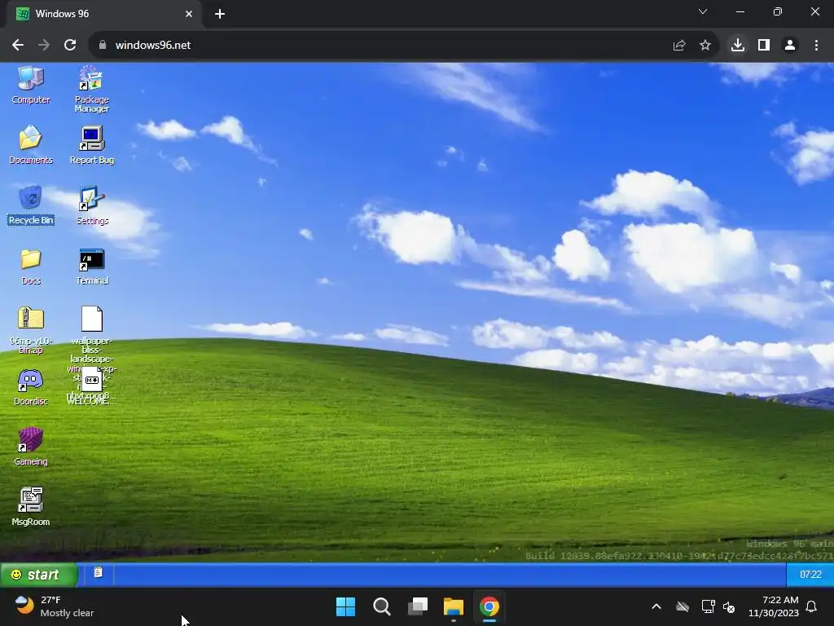Click the browser forward arrow

(x=44, y=46)
